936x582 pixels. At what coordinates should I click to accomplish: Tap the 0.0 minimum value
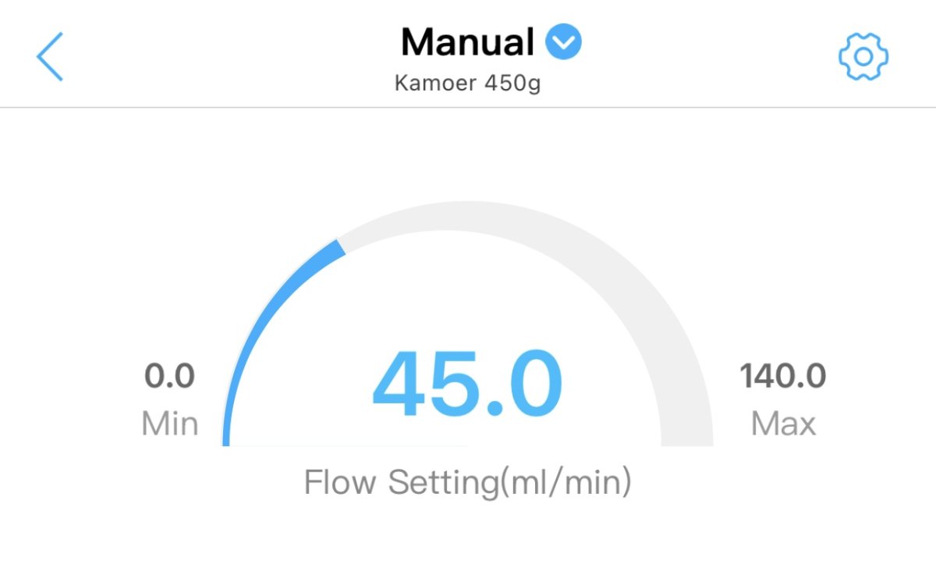169,377
